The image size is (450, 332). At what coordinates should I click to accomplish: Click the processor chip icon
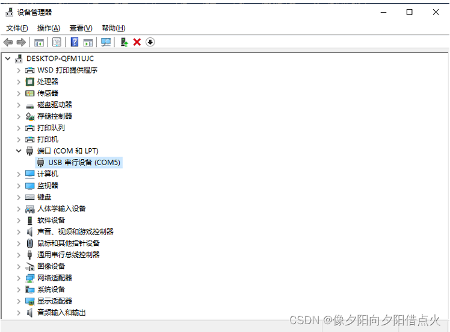click(x=30, y=82)
